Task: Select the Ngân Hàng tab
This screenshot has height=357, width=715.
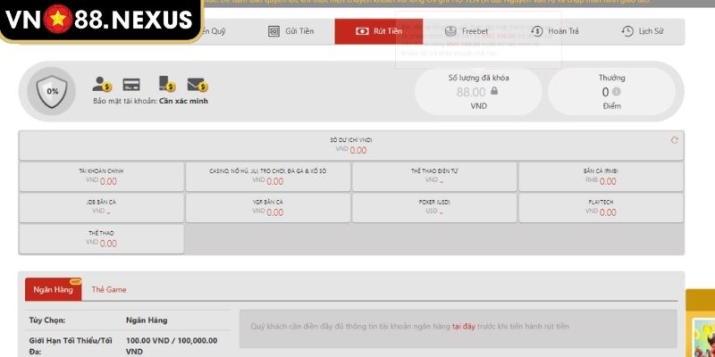Action: [54, 289]
